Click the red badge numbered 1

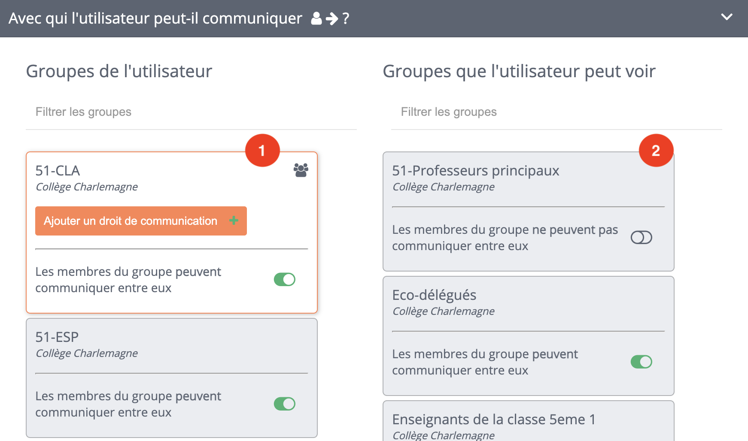262,150
